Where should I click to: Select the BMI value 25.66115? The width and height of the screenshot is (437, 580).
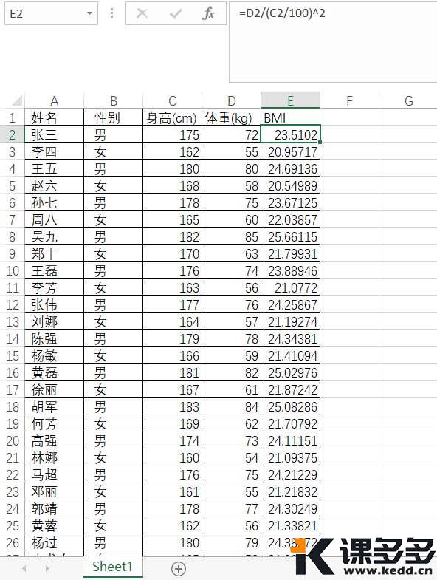pyautogui.click(x=290, y=236)
